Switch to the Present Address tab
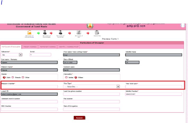The height and width of the screenshot is (123, 188). [30, 47]
